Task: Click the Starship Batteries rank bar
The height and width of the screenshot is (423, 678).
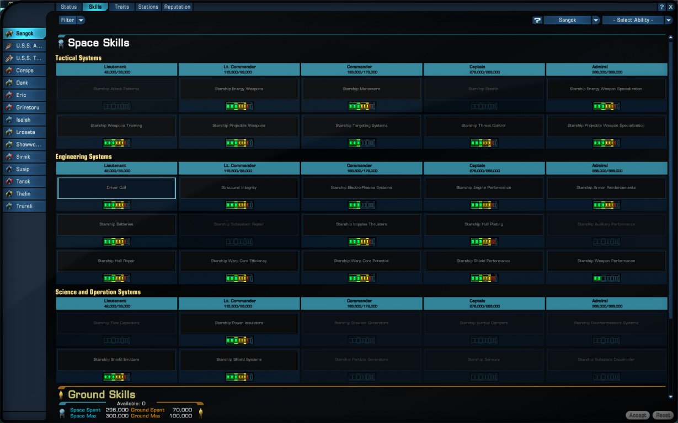Action: (x=116, y=241)
